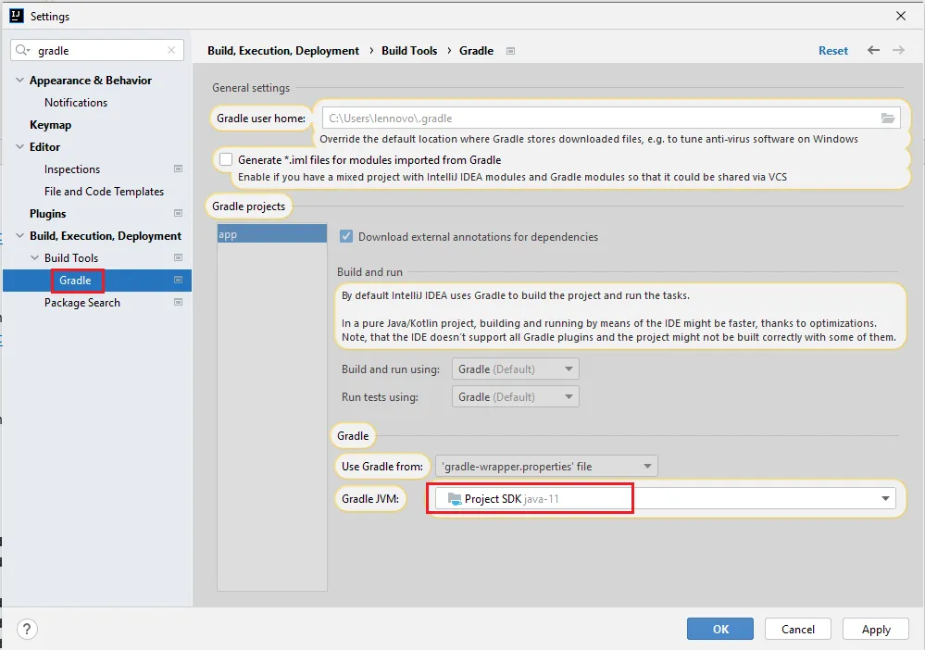Click the Reset link
The image size is (925, 650).
[833, 51]
